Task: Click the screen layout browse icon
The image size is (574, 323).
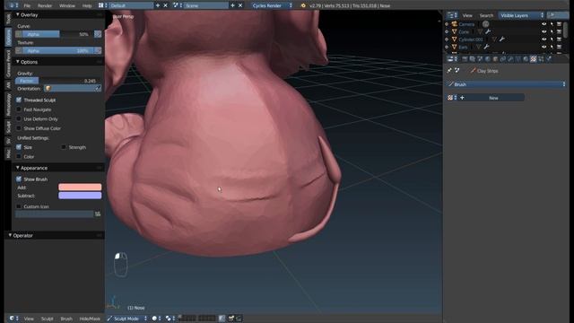Action: (102, 5)
